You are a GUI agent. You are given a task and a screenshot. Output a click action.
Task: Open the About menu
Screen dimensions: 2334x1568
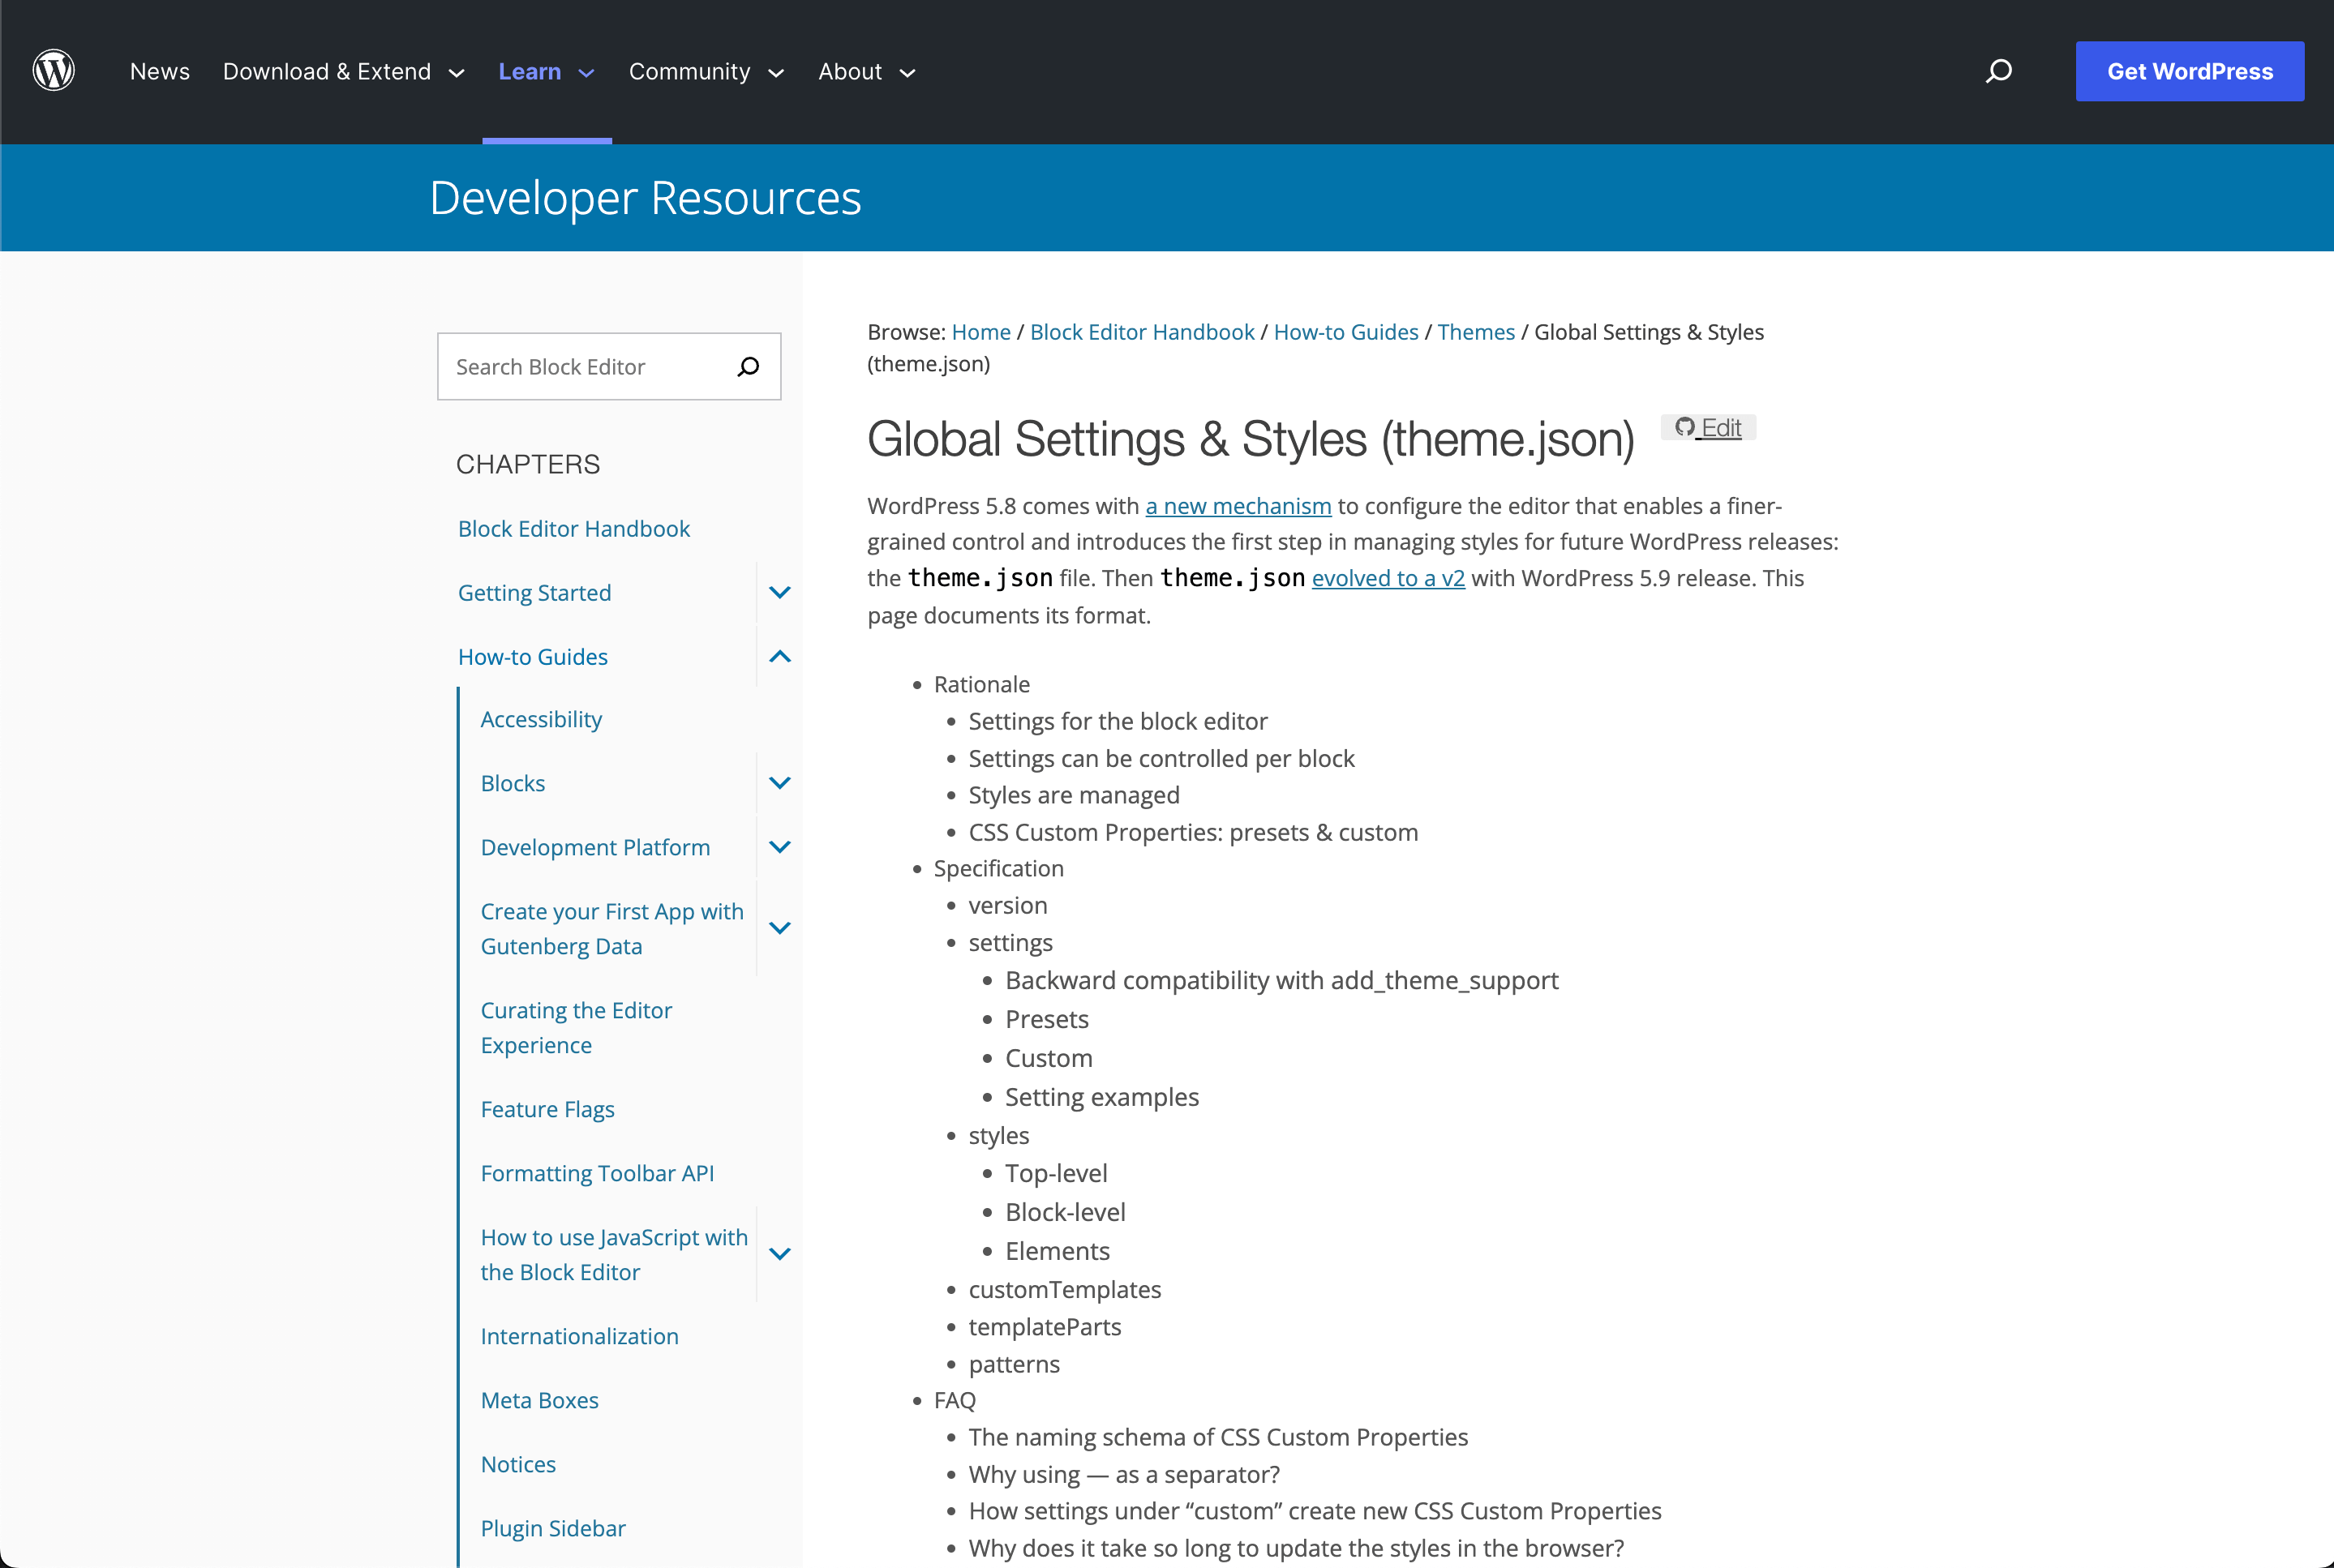(850, 71)
